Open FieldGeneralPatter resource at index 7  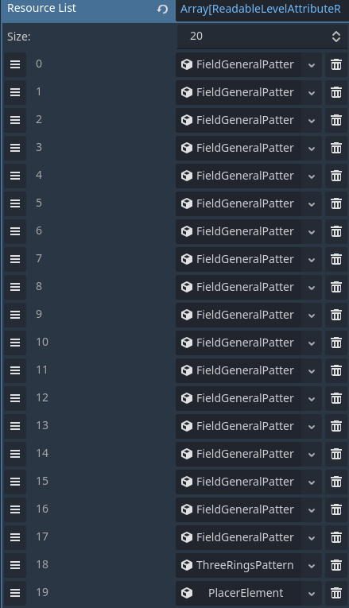coord(238,259)
